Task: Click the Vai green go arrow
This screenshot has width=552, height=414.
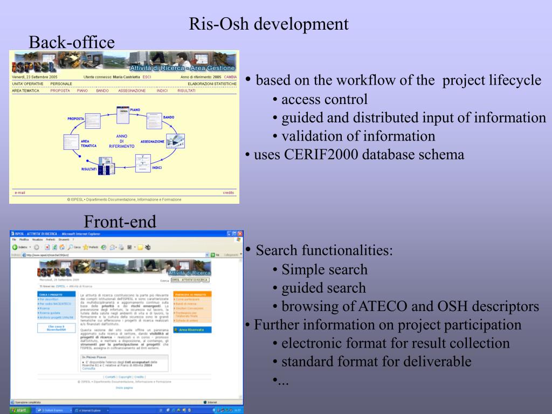Action: click(x=212, y=255)
